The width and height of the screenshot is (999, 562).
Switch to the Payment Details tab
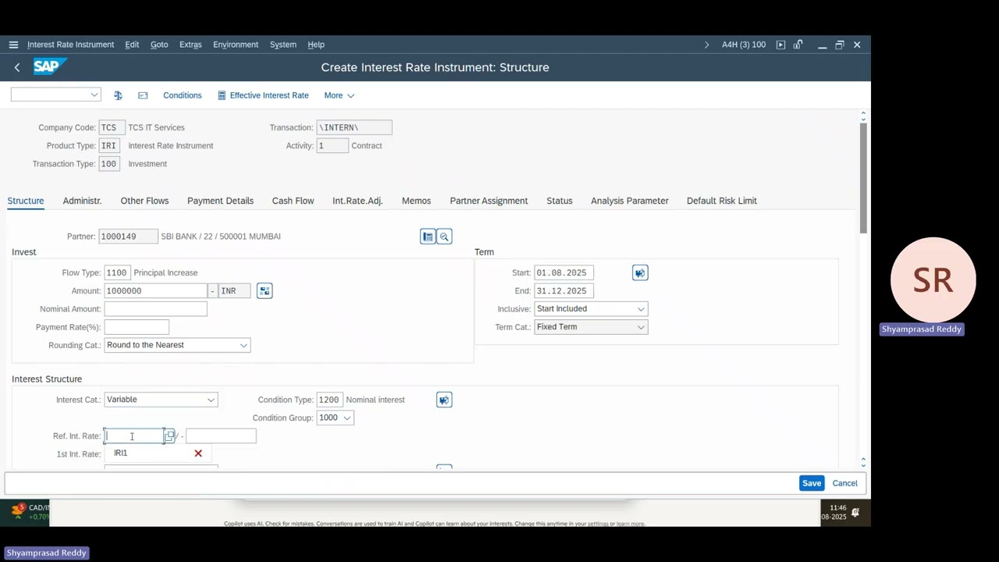pos(220,201)
